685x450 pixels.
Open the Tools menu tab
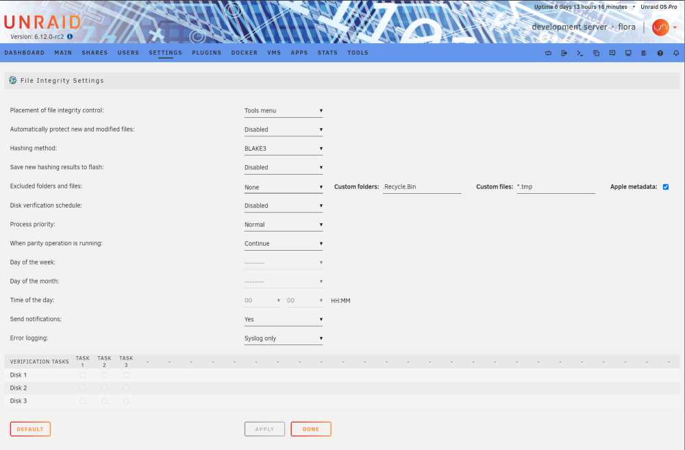point(358,53)
